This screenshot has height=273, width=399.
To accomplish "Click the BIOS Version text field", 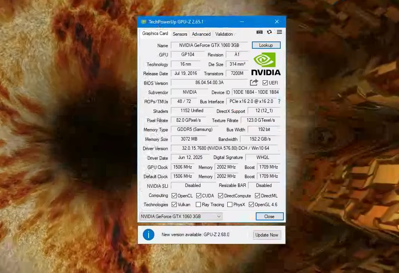I will pyautogui.click(x=209, y=83).
